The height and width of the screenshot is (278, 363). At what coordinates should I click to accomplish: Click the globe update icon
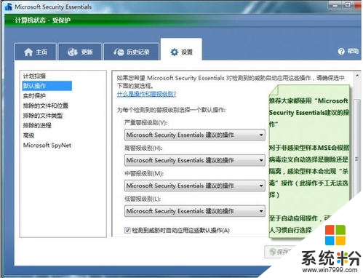click(x=73, y=52)
